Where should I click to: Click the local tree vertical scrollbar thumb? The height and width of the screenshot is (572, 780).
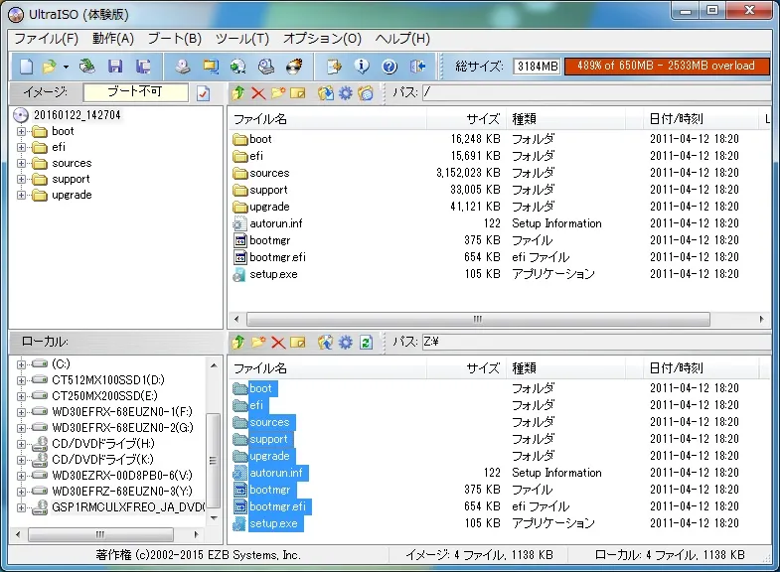214,460
